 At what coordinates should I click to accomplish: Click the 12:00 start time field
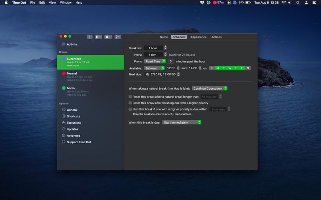pyautogui.click(x=171, y=68)
